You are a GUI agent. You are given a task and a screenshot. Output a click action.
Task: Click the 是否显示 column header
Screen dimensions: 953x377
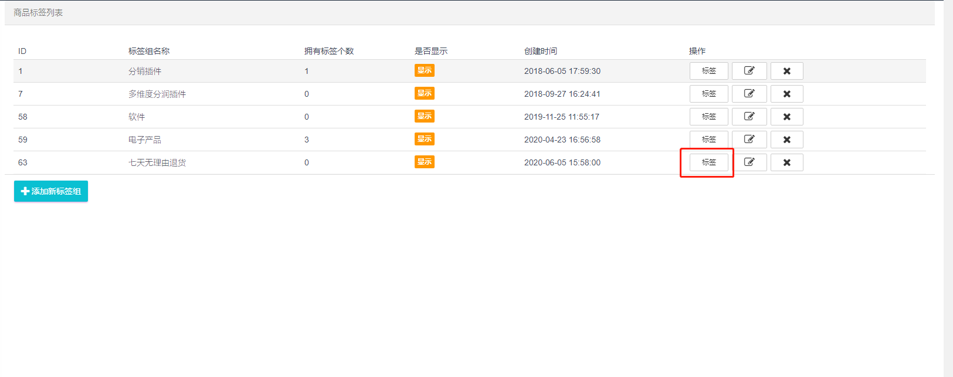pos(431,51)
